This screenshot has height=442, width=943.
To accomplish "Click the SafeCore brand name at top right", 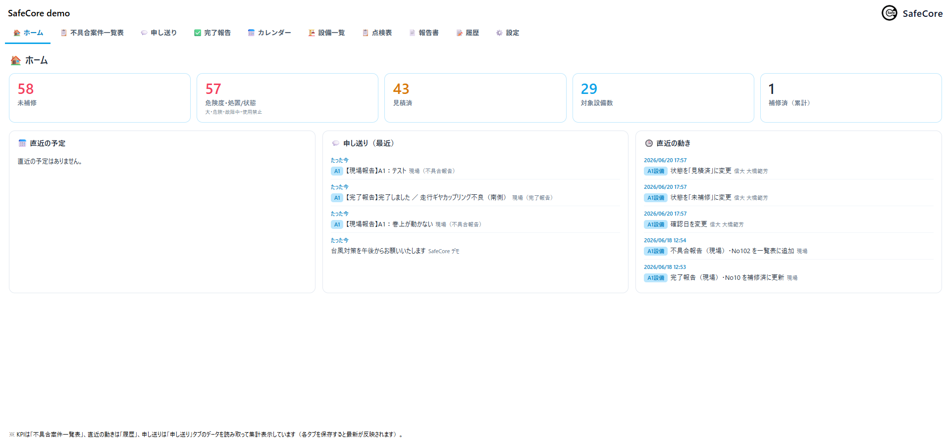I will [922, 13].
